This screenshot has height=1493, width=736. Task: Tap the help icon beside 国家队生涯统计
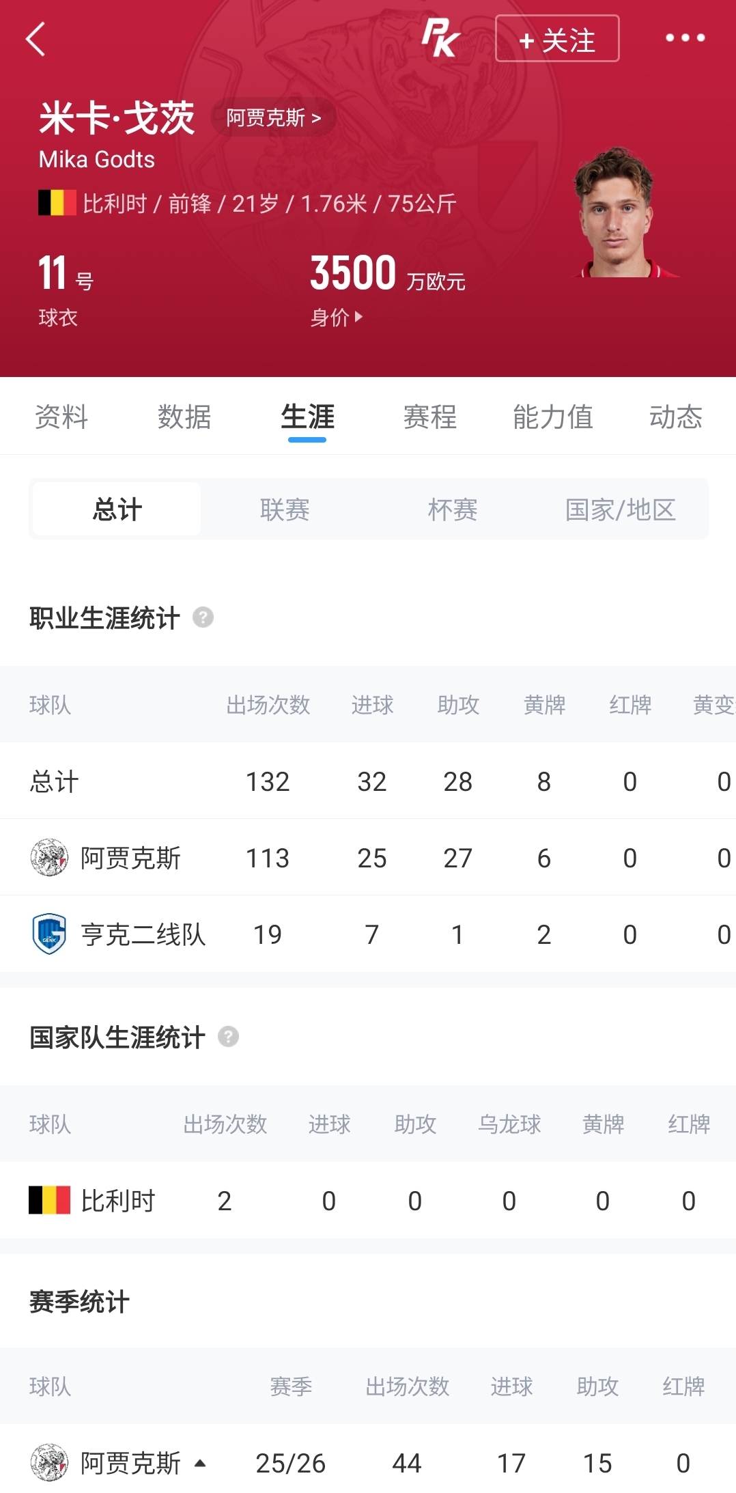(228, 1037)
